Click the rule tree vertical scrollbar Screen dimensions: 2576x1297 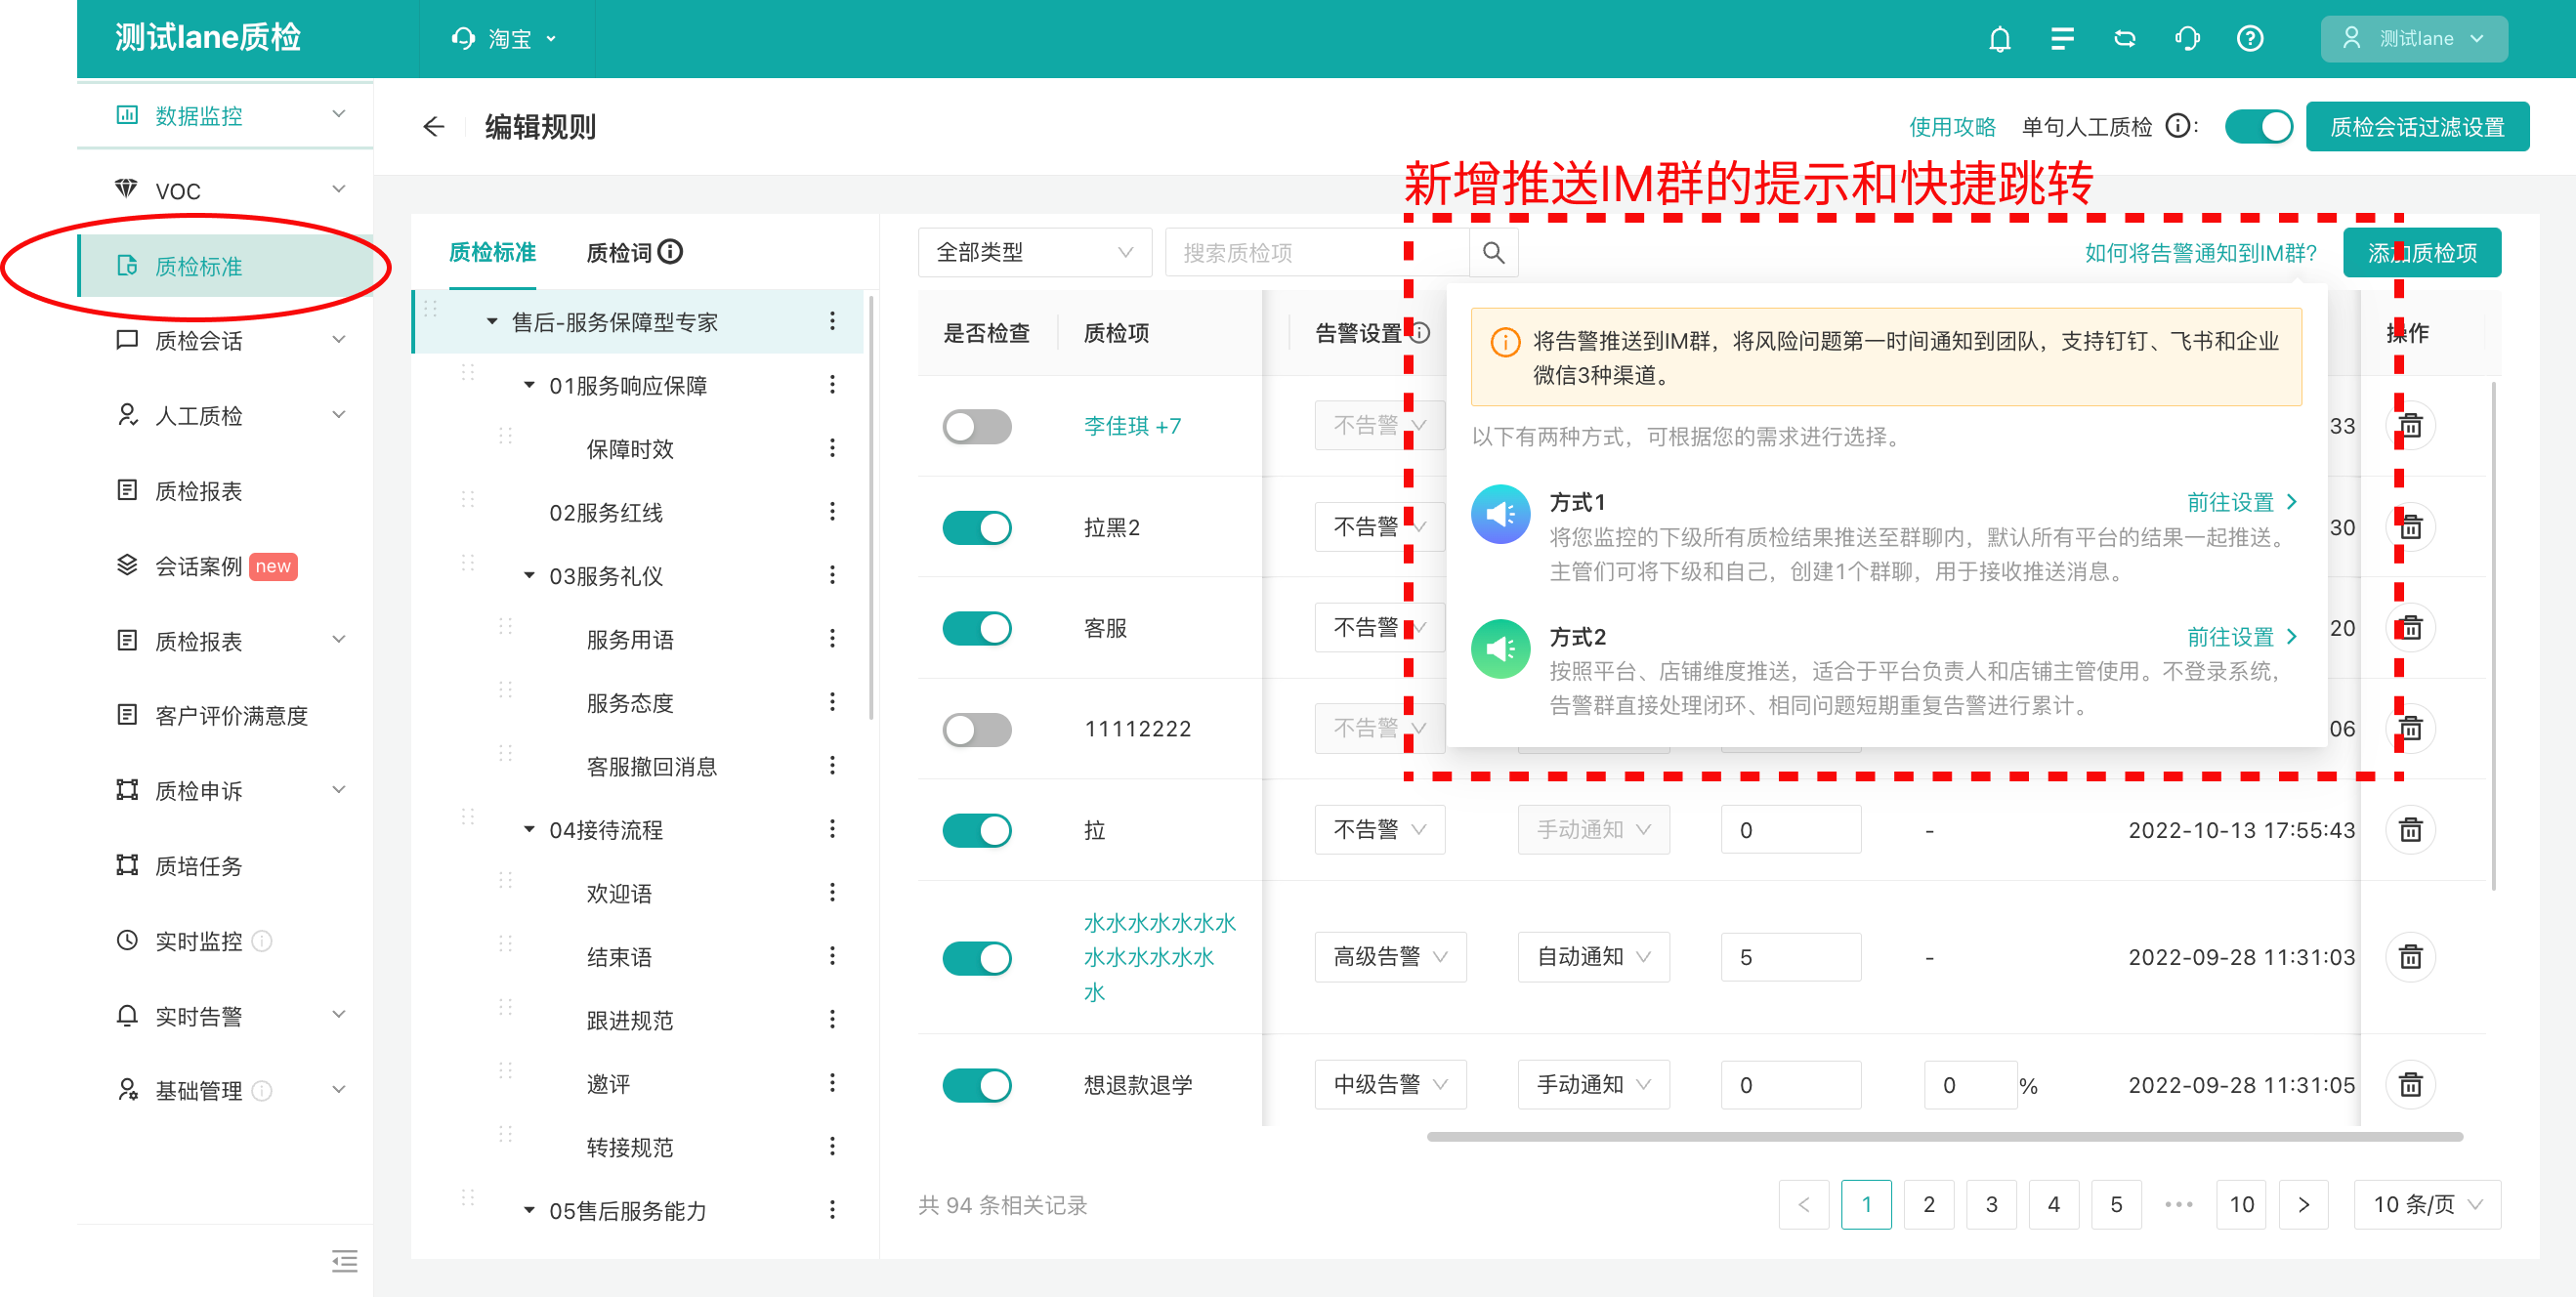click(871, 508)
